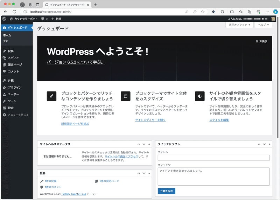The width and height of the screenshot is (280, 200).
Task: Click the WordPress logo in admin bar
Action: (x=4, y=19)
